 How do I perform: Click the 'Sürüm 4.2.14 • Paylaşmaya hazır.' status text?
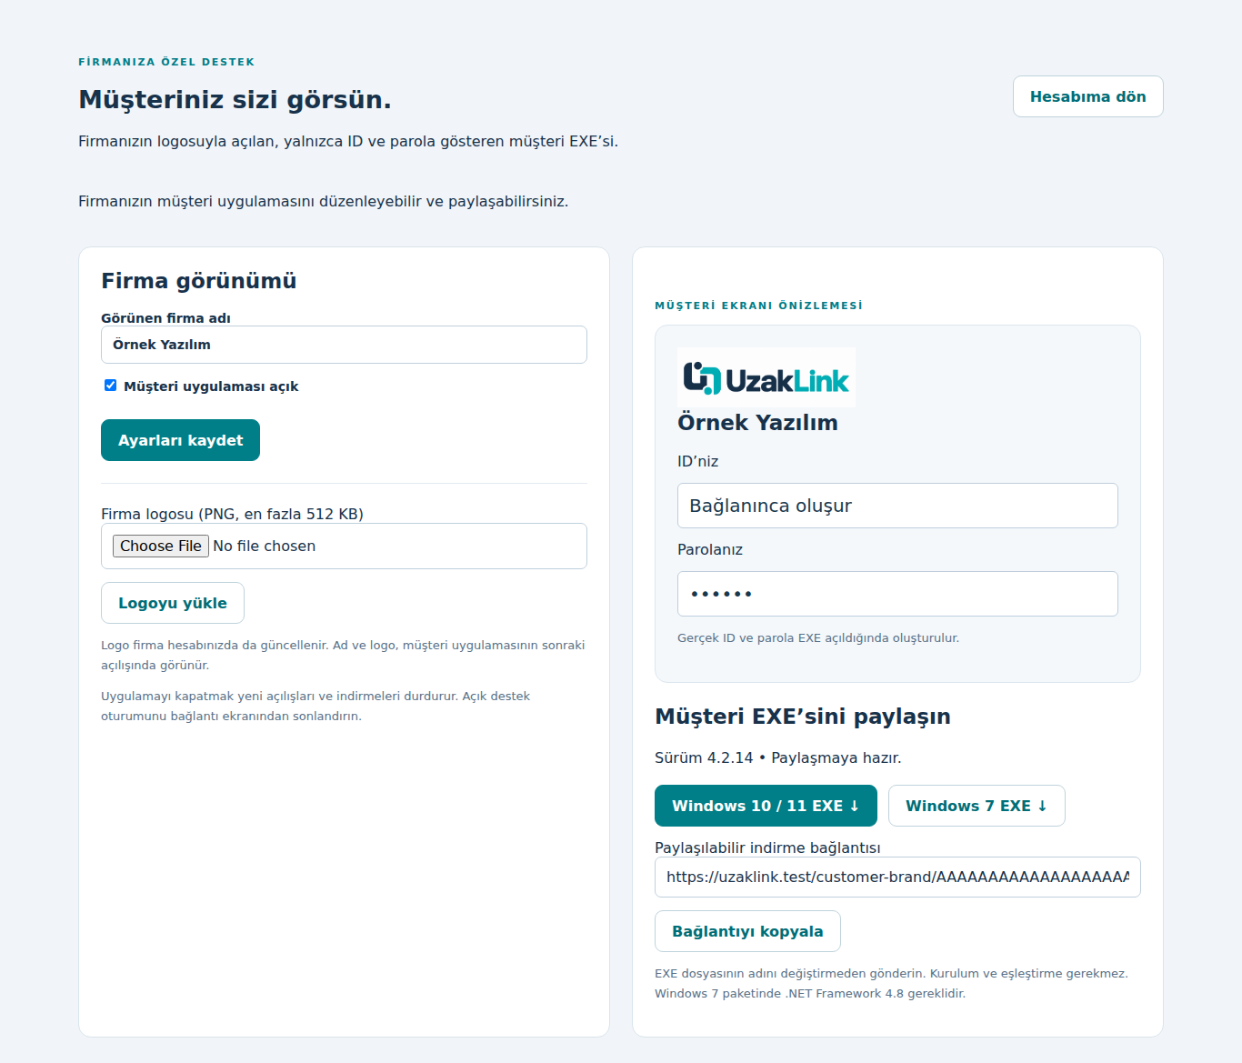778,757
